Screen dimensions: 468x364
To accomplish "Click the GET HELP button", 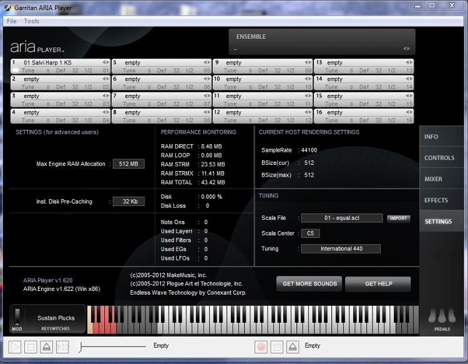I will coord(378,284).
